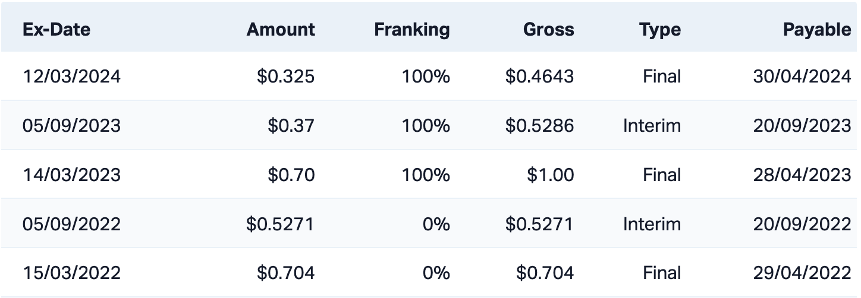The image size is (861, 298).
Task: Click the $0.37 amount value
Action: tap(291, 126)
